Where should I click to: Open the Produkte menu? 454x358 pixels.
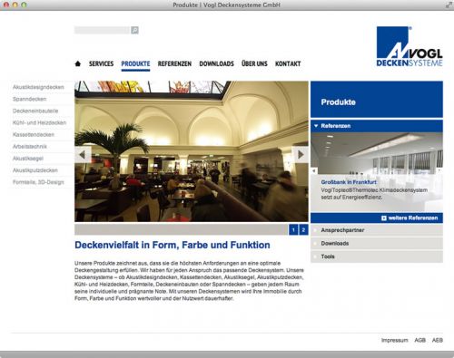[135, 63]
